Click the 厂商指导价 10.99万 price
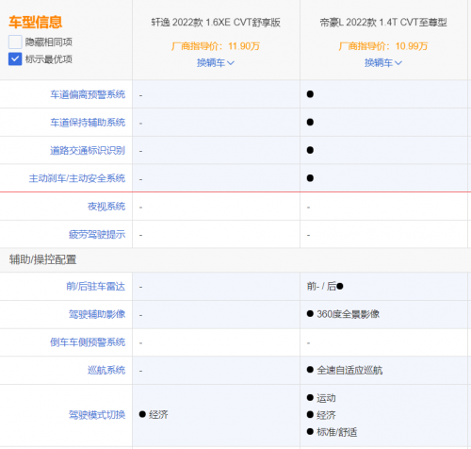The image size is (471, 449). 383,46
